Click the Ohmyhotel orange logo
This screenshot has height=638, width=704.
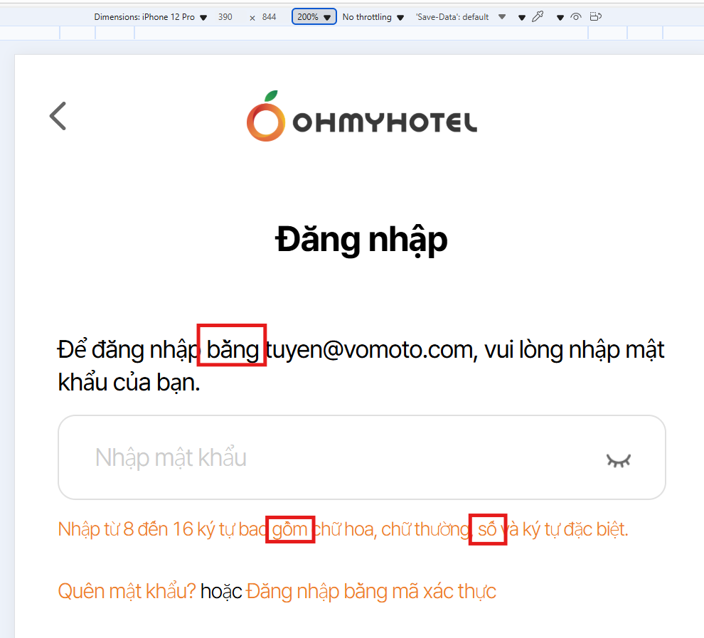click(x=361, y=116)
